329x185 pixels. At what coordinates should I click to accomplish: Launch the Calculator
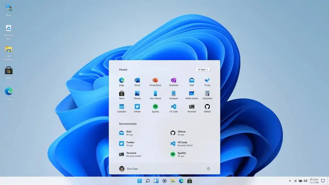pyautogui.click(x=207, y=95)
